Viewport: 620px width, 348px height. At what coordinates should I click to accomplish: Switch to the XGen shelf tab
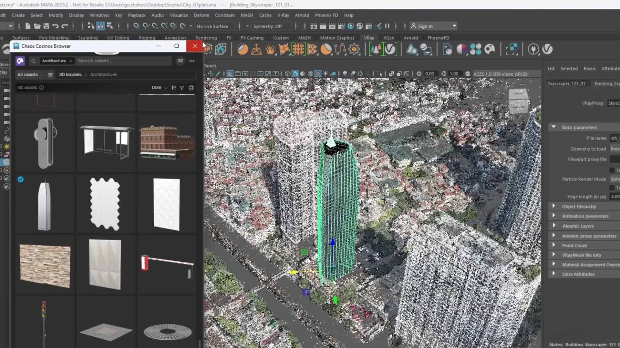[x=389, y=38]
